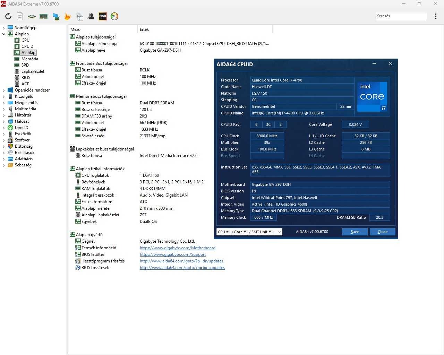Click the Refresh toolbar icon
Viewport: 444px width, 355px height.
click(x=8, y=16)
